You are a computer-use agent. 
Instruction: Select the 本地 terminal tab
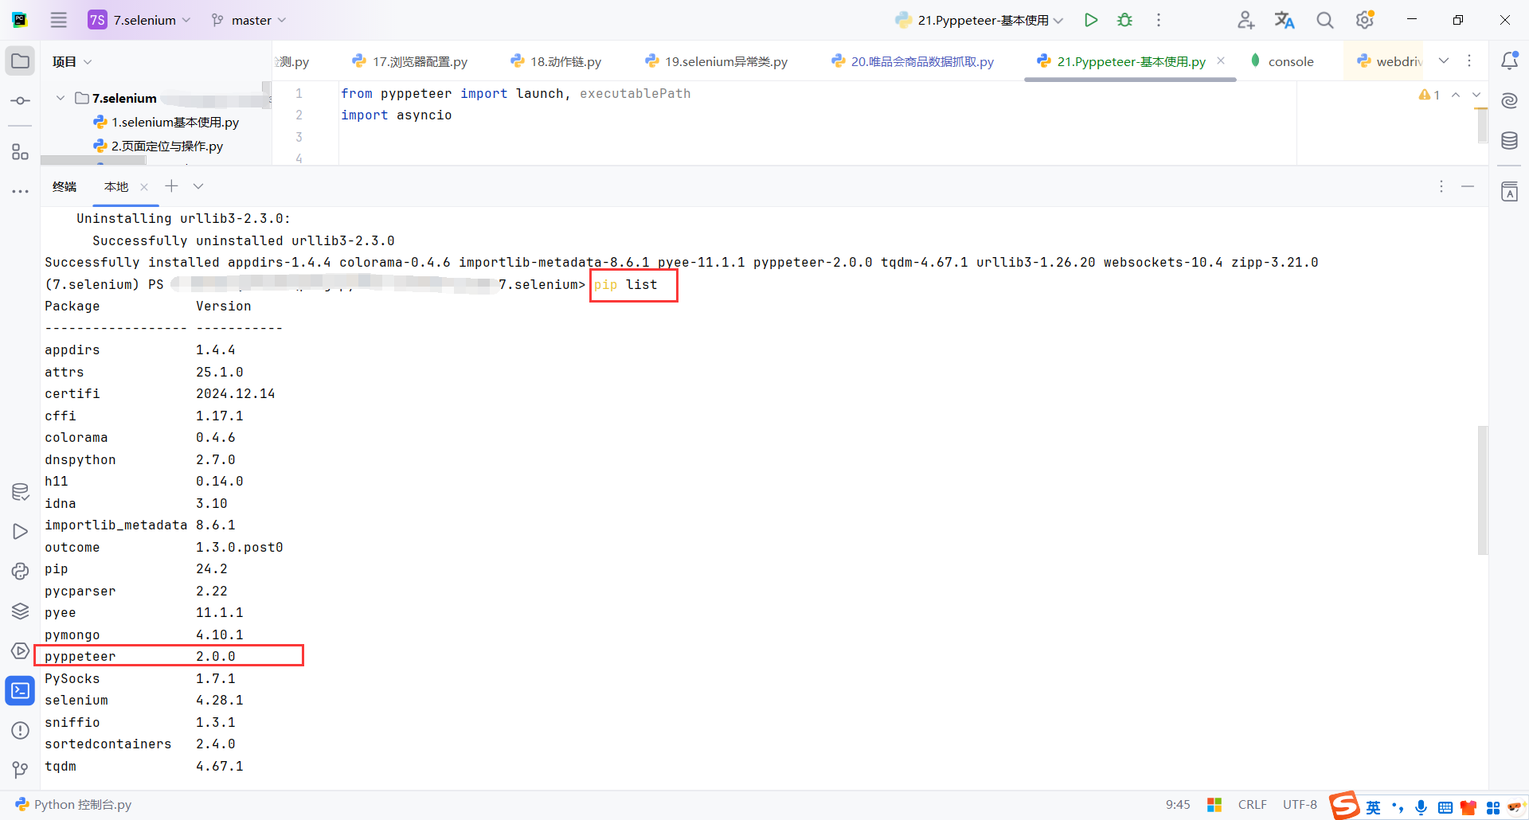[116, 187]
